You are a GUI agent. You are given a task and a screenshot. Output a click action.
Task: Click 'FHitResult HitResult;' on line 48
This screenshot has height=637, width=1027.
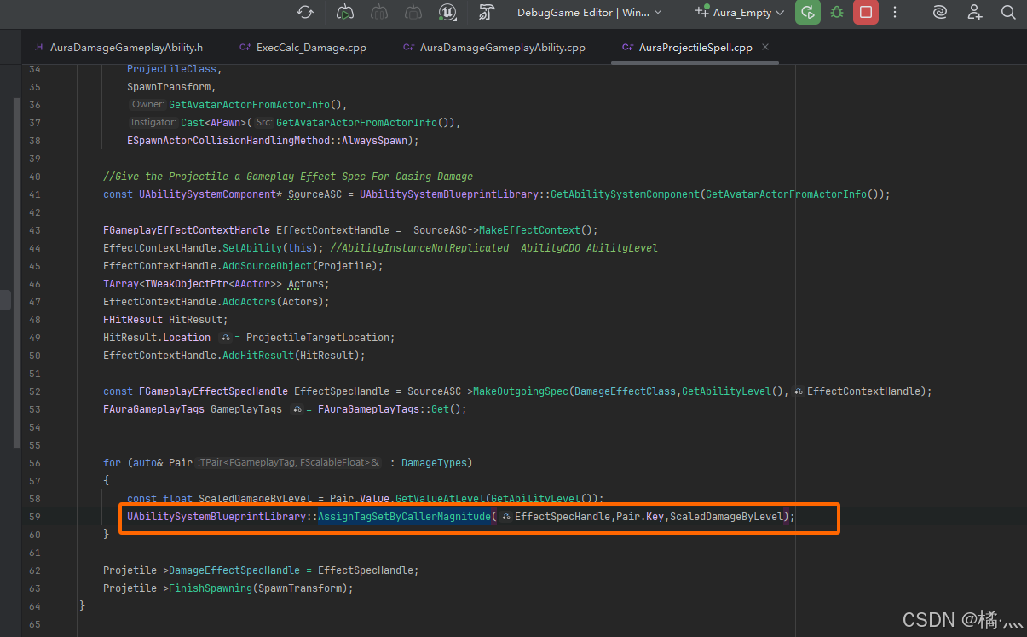165,320
